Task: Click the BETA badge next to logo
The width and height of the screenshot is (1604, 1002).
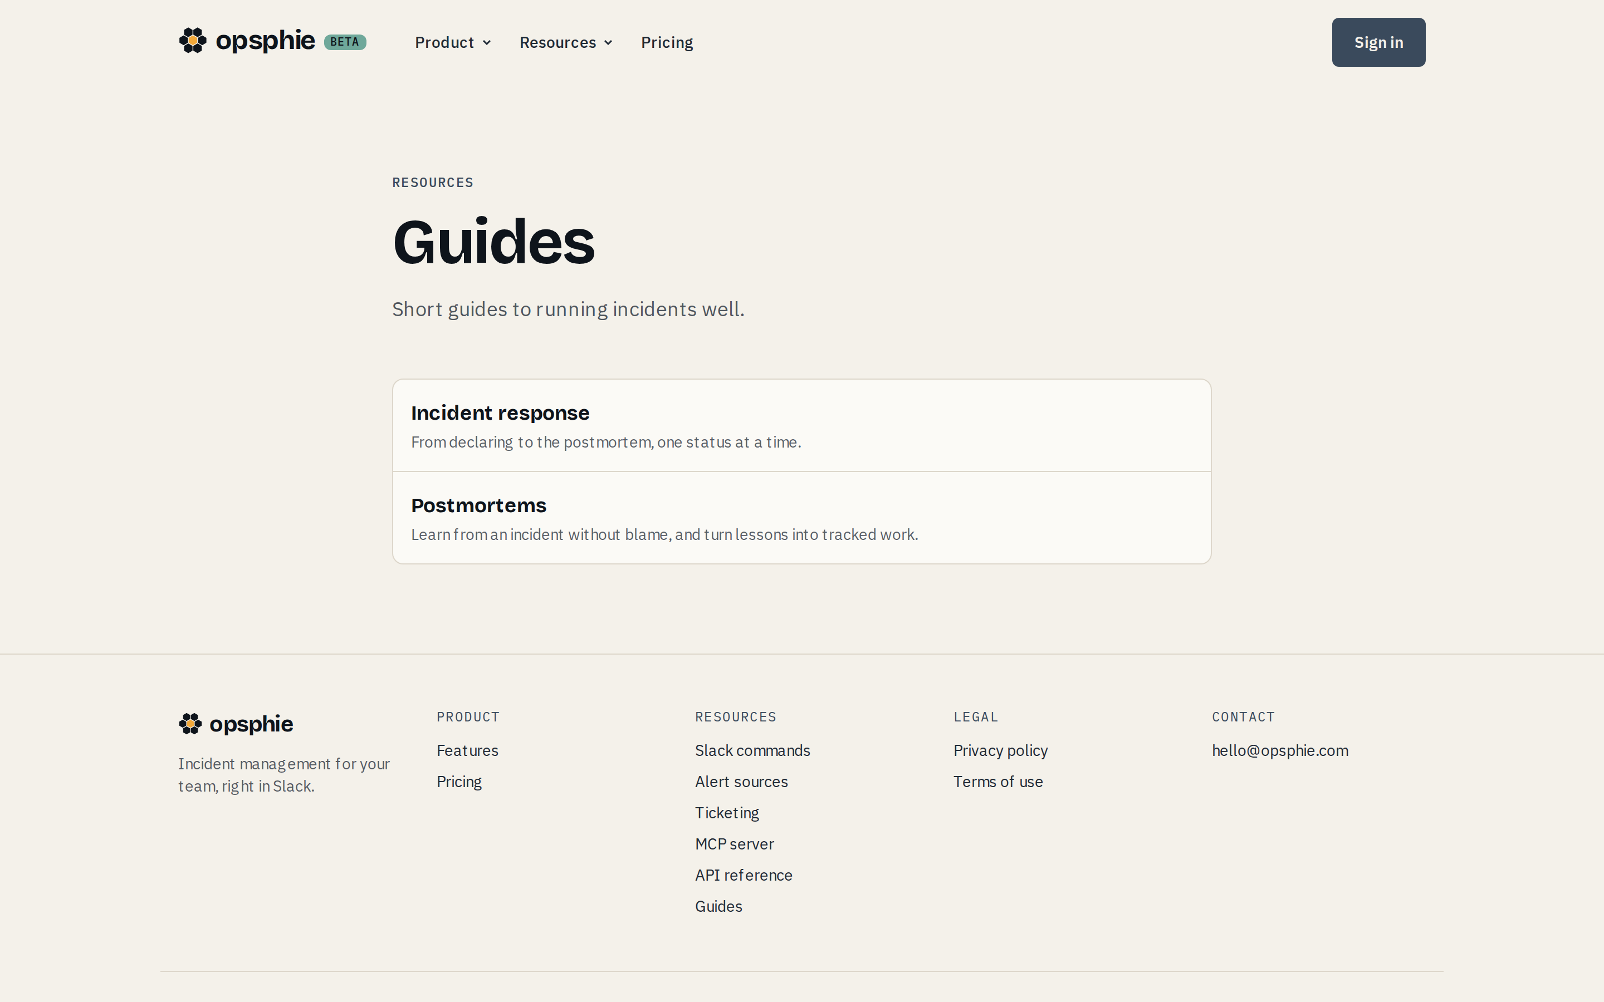Action: point(345,42)
